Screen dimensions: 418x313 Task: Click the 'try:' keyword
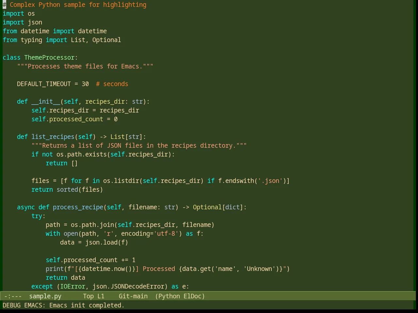click(39, 216)
